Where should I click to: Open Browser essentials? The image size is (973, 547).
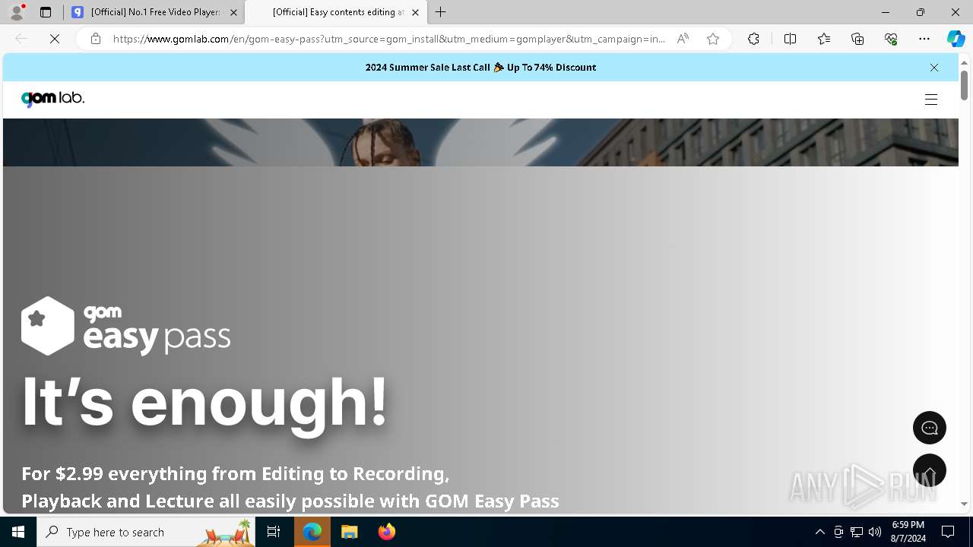[x=891, y=39]
